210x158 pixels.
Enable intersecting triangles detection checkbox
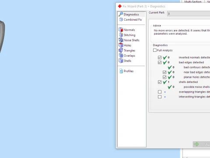[160, 97]
